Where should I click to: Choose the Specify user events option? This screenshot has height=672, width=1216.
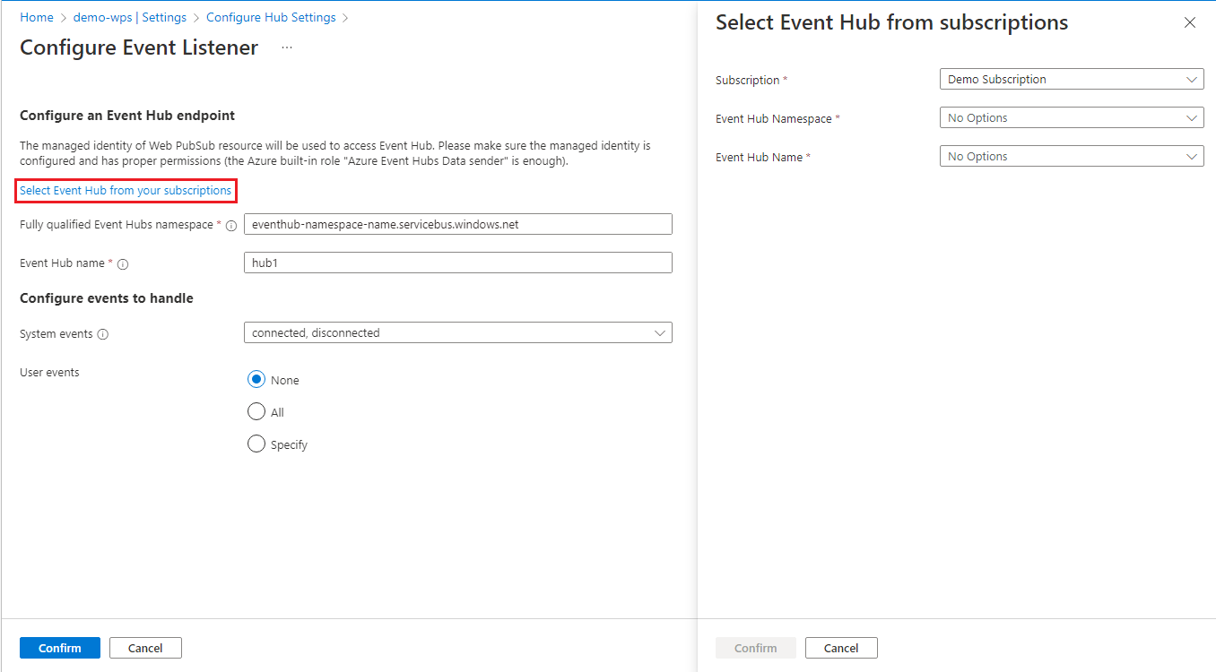[x=256, y=444]
